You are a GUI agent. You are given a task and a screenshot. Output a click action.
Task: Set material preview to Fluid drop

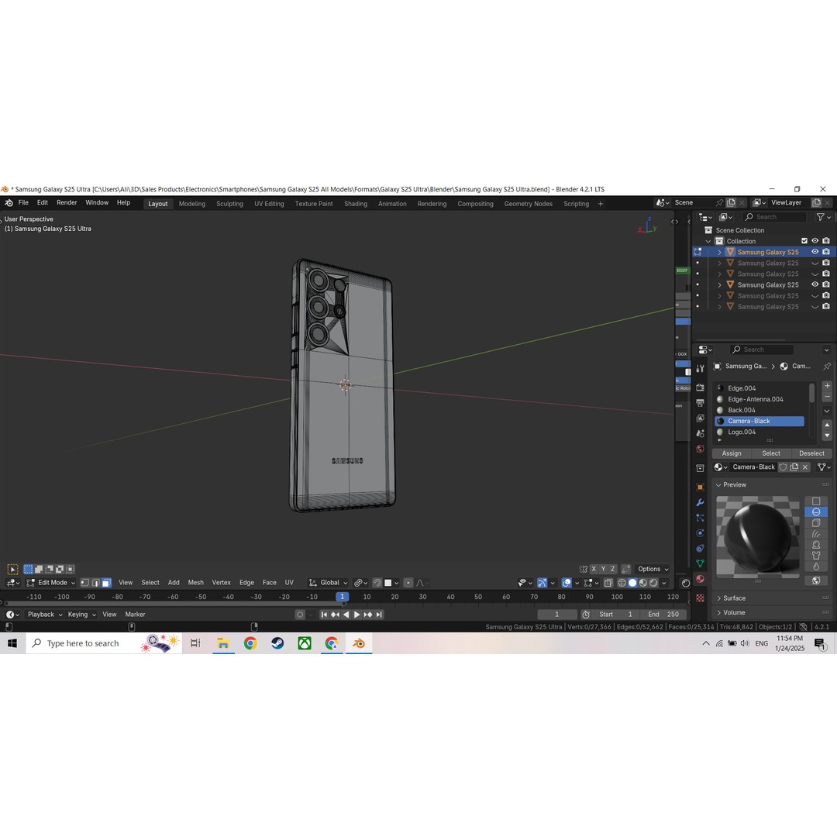coord(815,567)
